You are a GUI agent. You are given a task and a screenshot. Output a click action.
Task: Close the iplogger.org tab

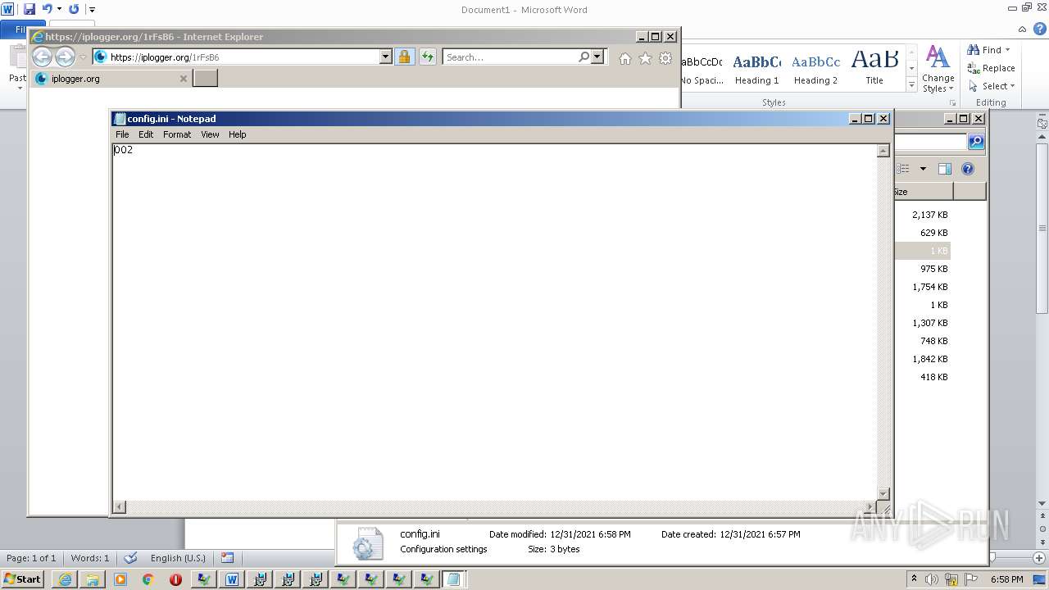[x=184, y=79]
